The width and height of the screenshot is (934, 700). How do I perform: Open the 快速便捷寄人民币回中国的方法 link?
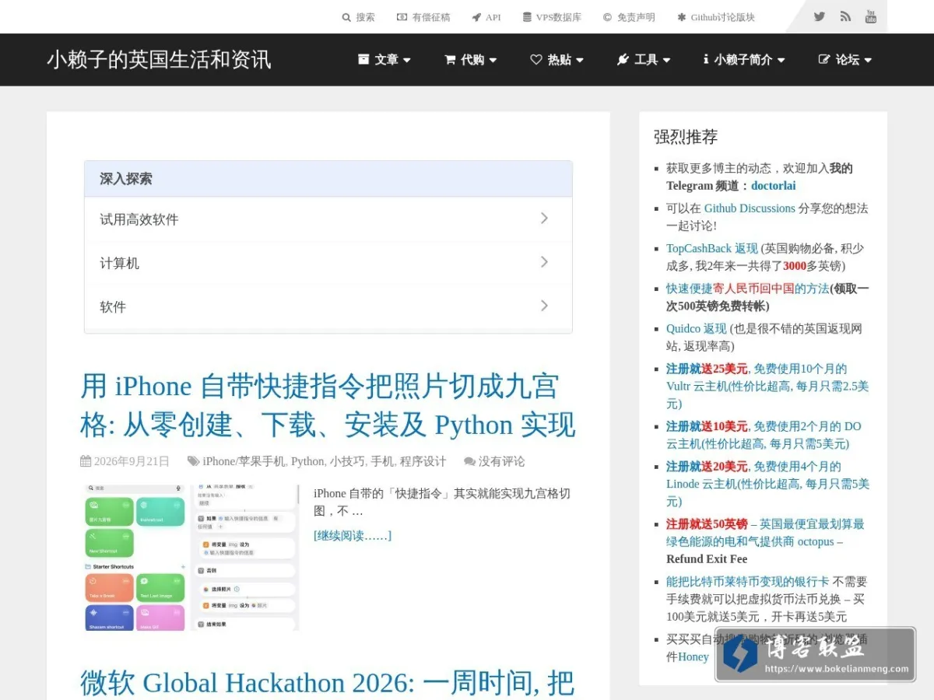(748, 288)
